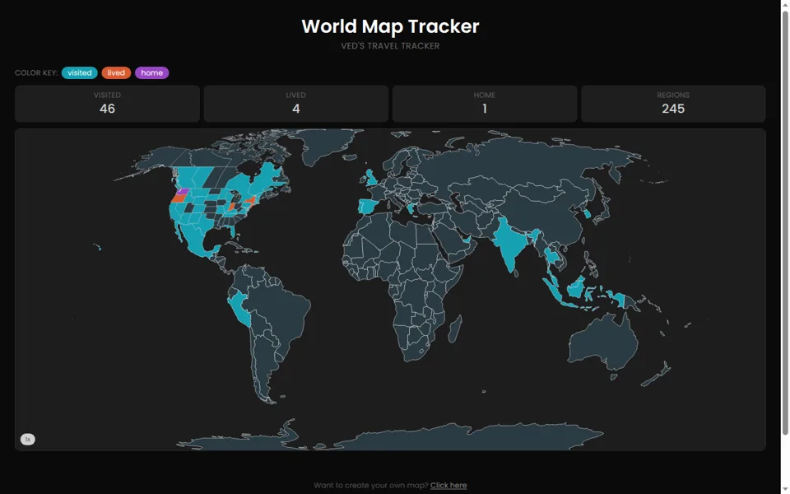Click Peru on the map
This screenshot has height=494, width=790.
(239, 307)
